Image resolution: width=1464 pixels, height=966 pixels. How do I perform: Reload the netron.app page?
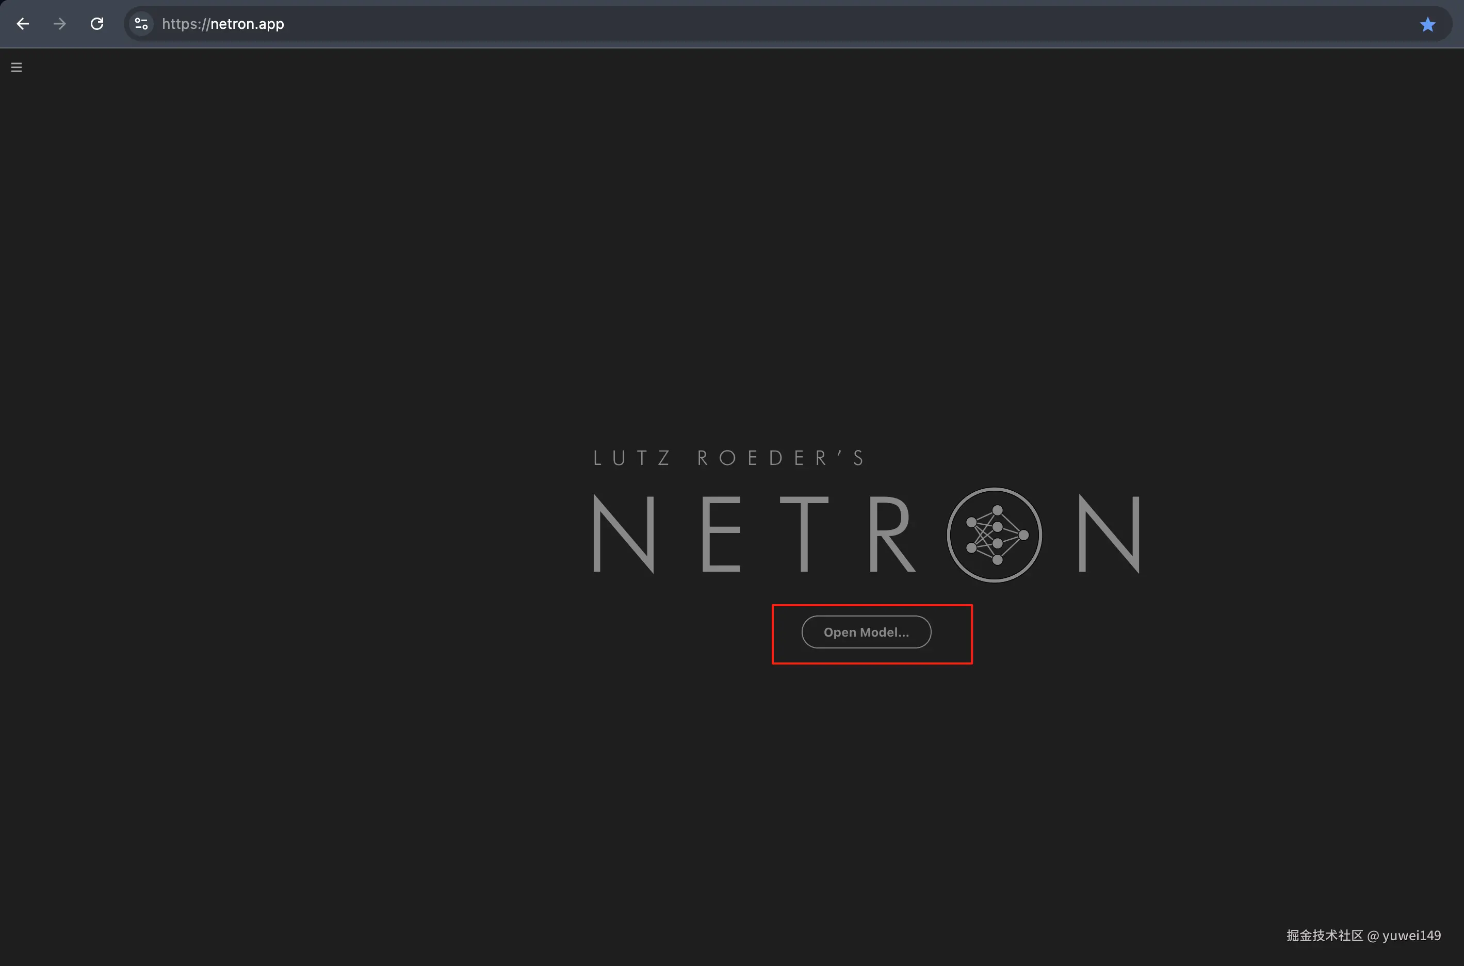(97, 24)
